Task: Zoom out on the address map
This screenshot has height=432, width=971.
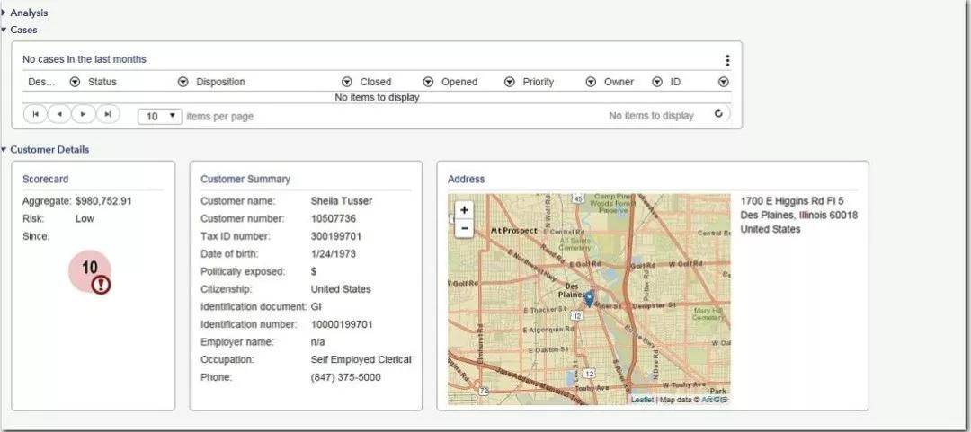Action: (x=464, y=228)
